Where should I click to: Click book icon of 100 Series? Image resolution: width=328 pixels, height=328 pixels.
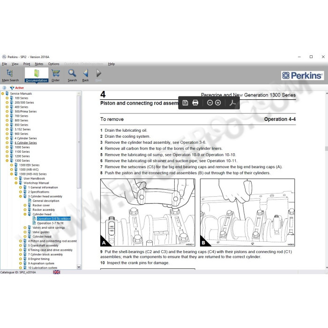[x=12, y=98]
